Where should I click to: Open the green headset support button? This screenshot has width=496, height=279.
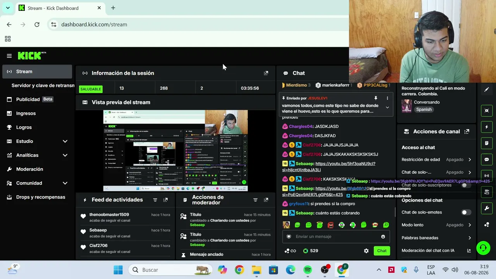[483, 248]
